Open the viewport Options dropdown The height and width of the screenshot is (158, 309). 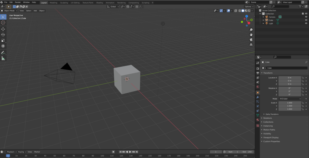(x=249, y=7)
